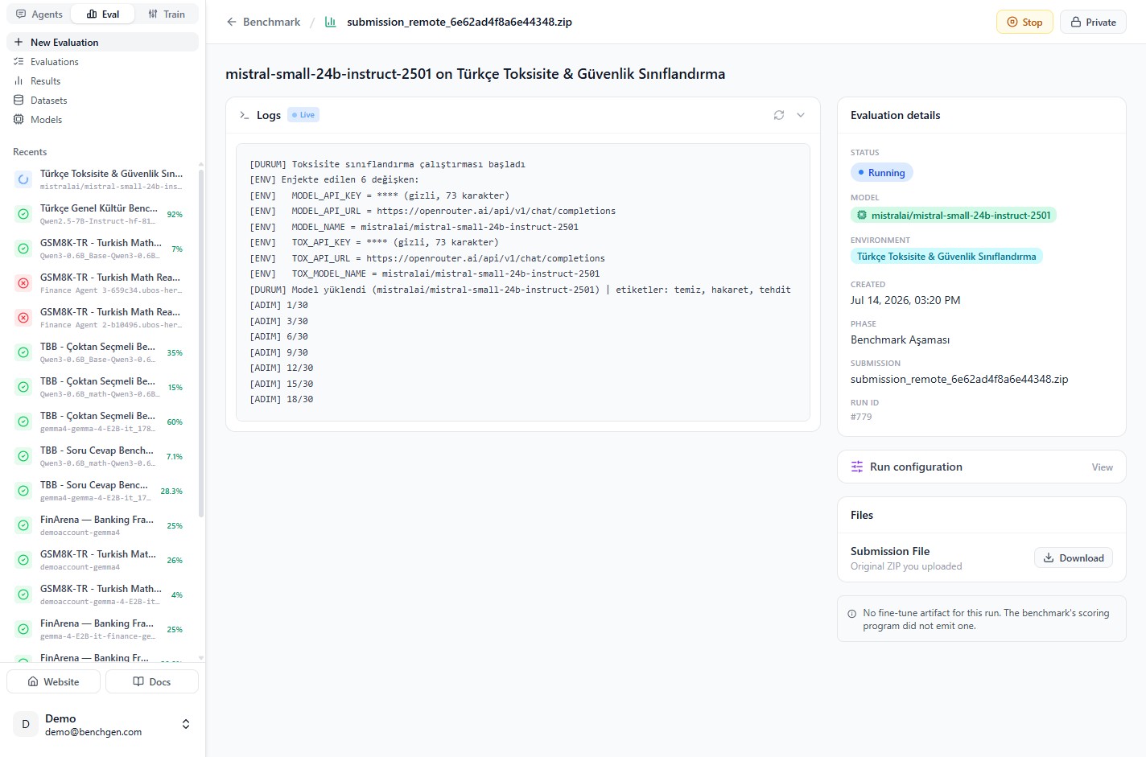Click the terminal icon next to Logs
Viewport: 1146px width, 757px height.
click(x=245, y=115)
